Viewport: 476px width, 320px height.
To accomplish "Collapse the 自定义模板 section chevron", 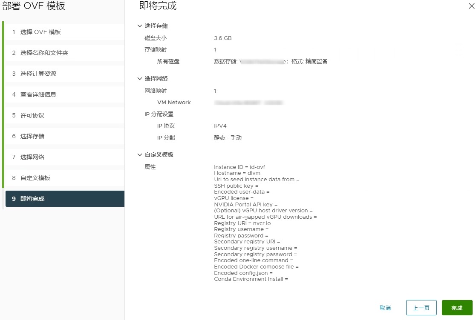I will (139, 155).
